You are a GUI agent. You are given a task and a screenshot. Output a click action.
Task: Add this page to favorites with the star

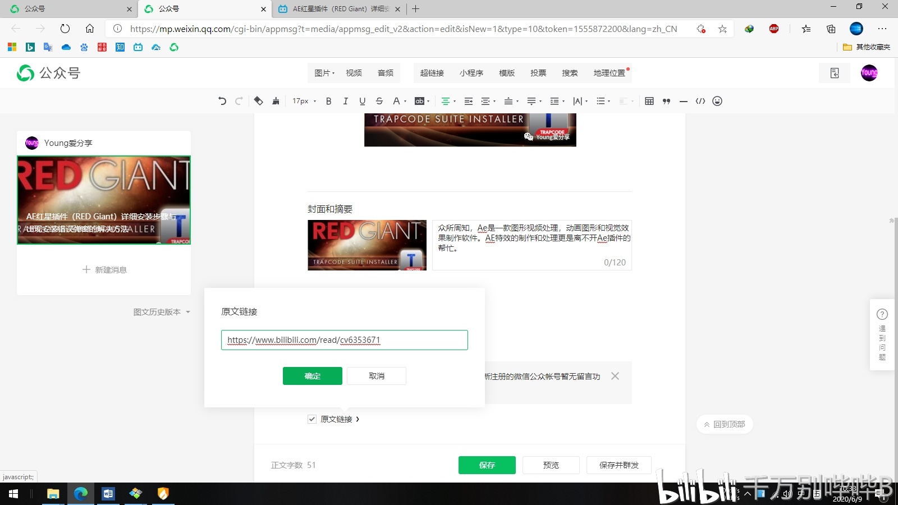pos(722,29)
